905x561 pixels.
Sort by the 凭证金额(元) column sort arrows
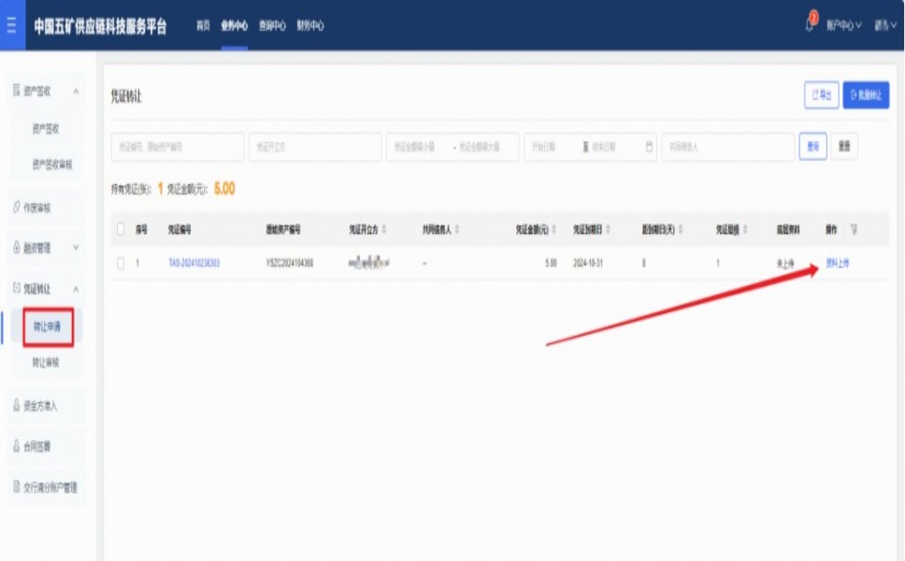(554, 229)
